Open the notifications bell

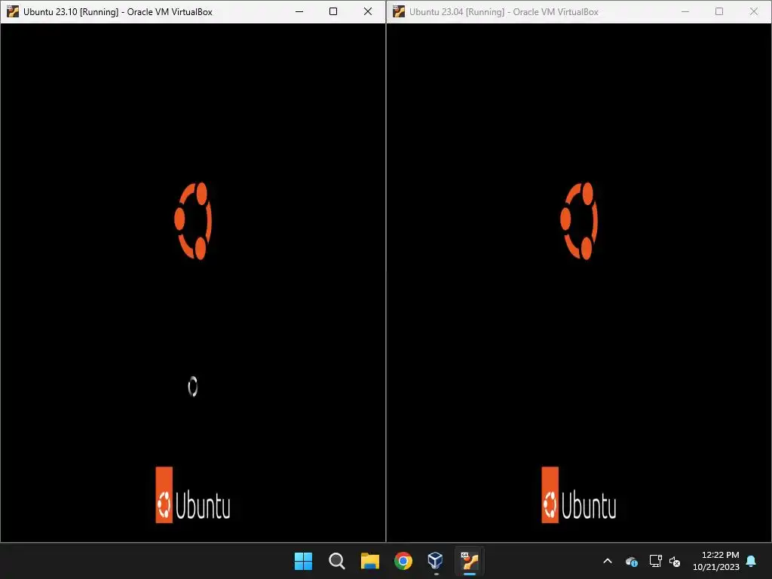point(752,561)
